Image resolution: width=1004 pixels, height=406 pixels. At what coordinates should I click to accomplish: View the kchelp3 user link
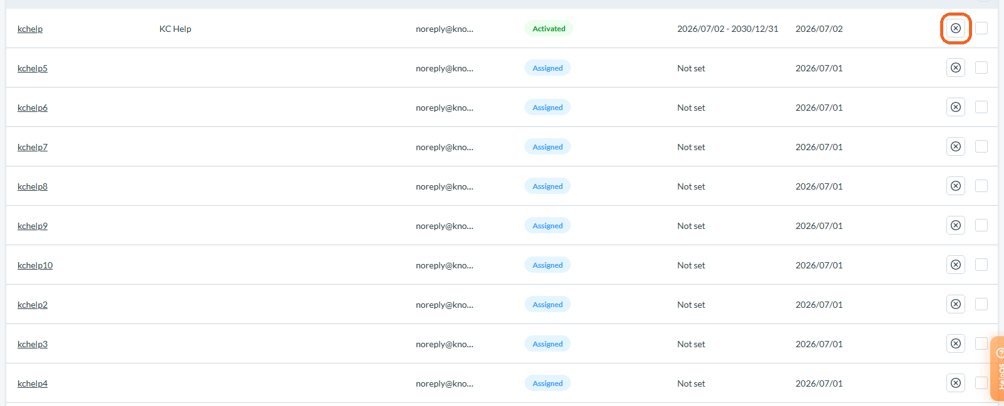33,344
